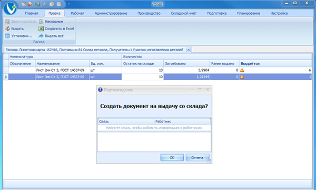The width and height of the screenshot is (316, 190).
Task: Click the Paste clipboard icon in quick access toolbar
Action: point(58,4)
